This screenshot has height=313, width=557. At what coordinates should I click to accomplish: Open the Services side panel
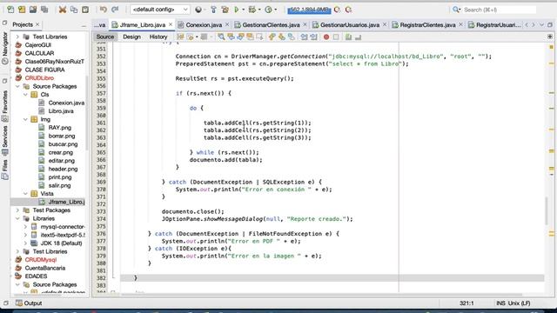(5, 141)
